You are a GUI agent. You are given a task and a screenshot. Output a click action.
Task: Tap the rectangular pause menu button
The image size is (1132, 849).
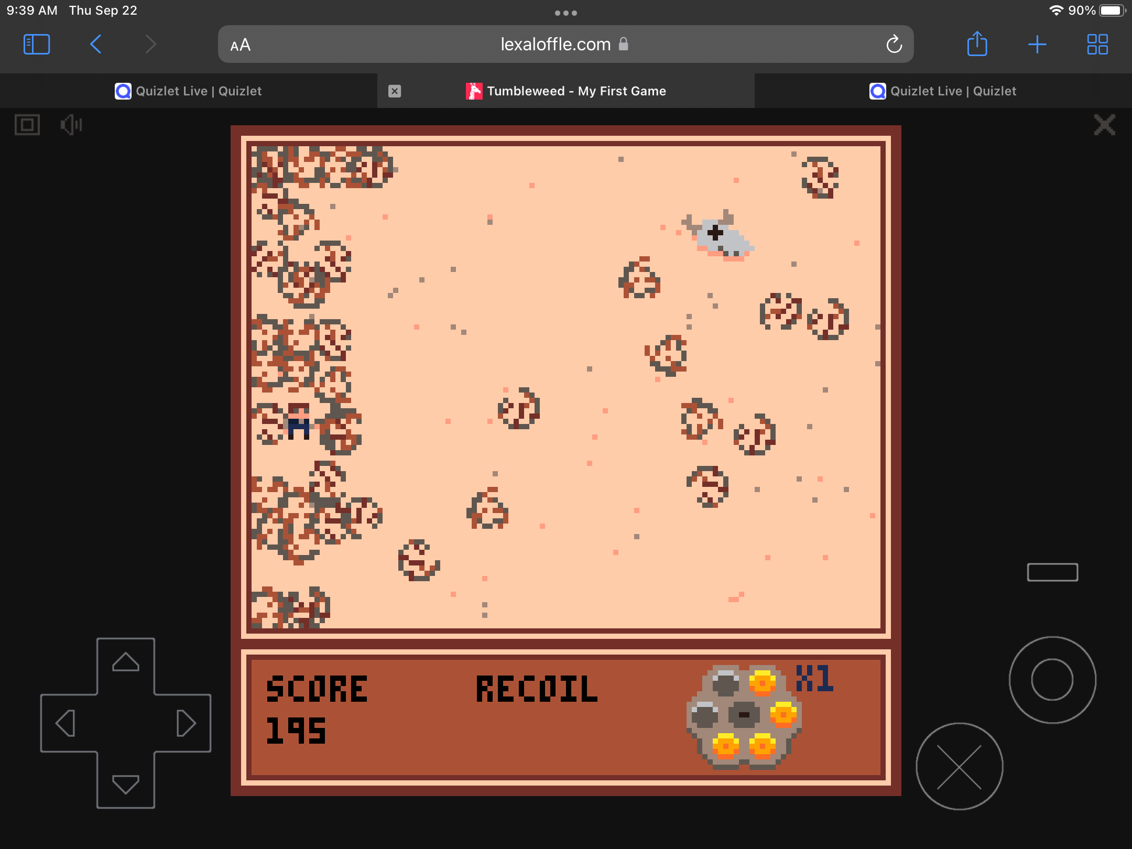[x=1052, y=572]
